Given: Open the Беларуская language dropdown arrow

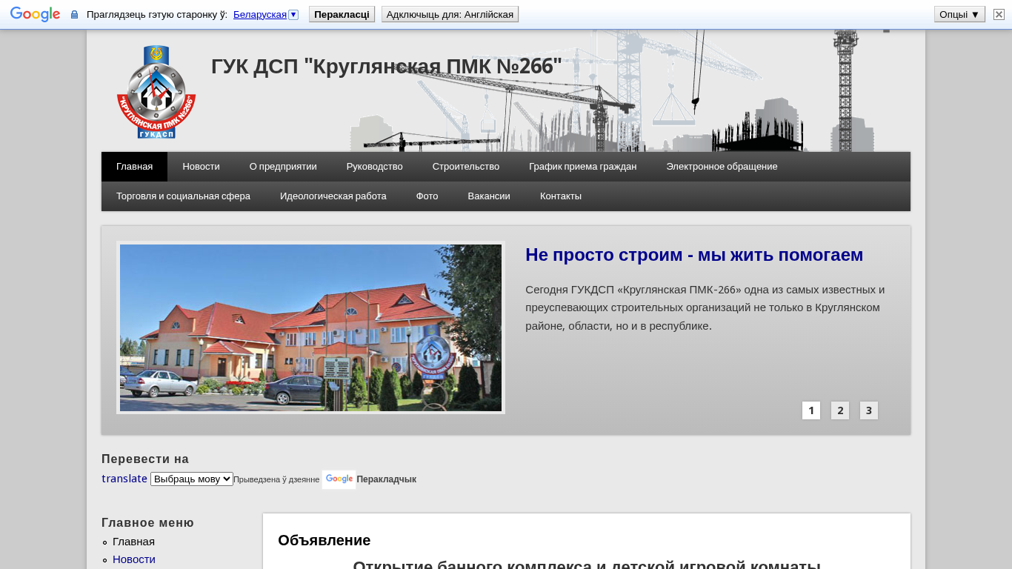Looking at the screenshot, I should (x=293, y=14).
